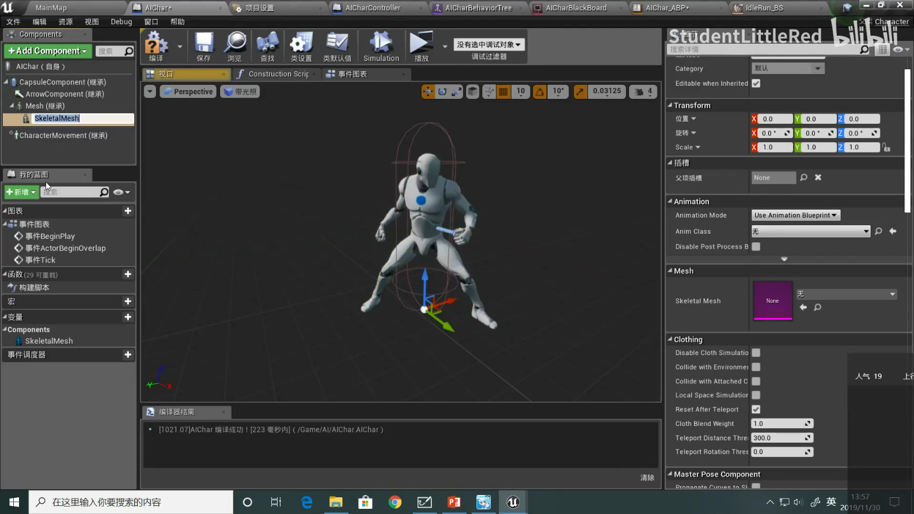Open the Perspective view mode dropdown
914x514 pixels.
(188, 92)
